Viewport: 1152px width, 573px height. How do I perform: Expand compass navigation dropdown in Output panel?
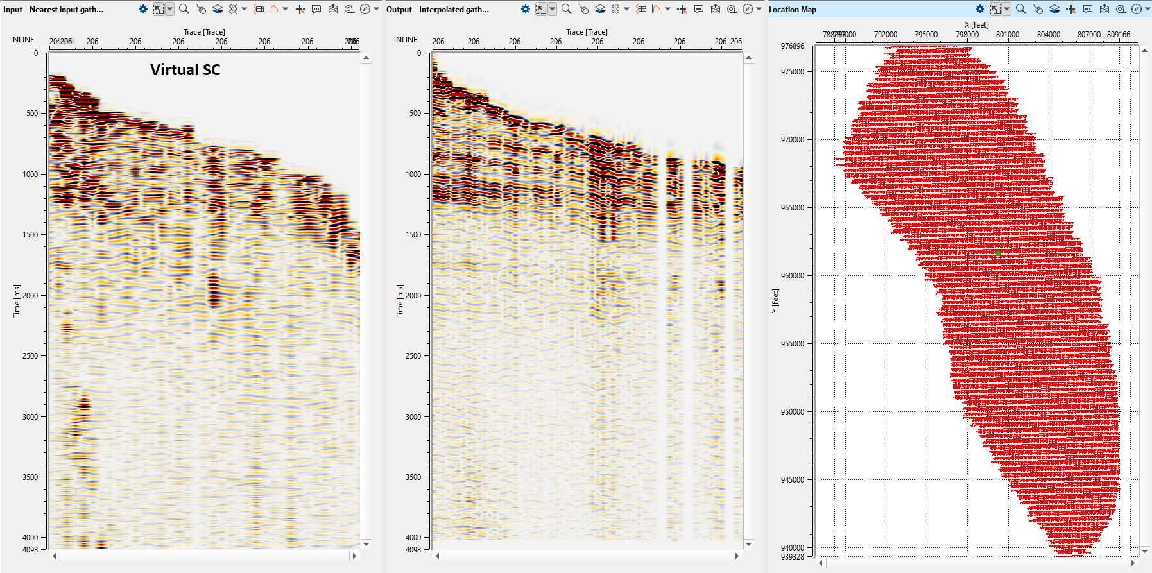pos(759,9)
